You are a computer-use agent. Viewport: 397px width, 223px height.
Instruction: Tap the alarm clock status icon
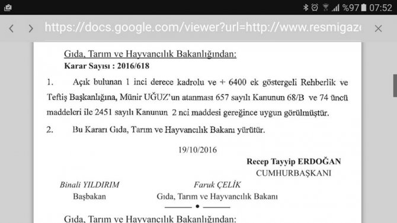[315, 8]
